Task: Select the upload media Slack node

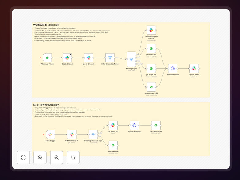Action: click(x=194, y=69)
